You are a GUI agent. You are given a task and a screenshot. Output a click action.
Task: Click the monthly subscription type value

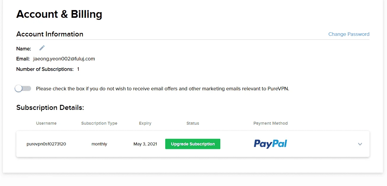click(x=99, y=144)
